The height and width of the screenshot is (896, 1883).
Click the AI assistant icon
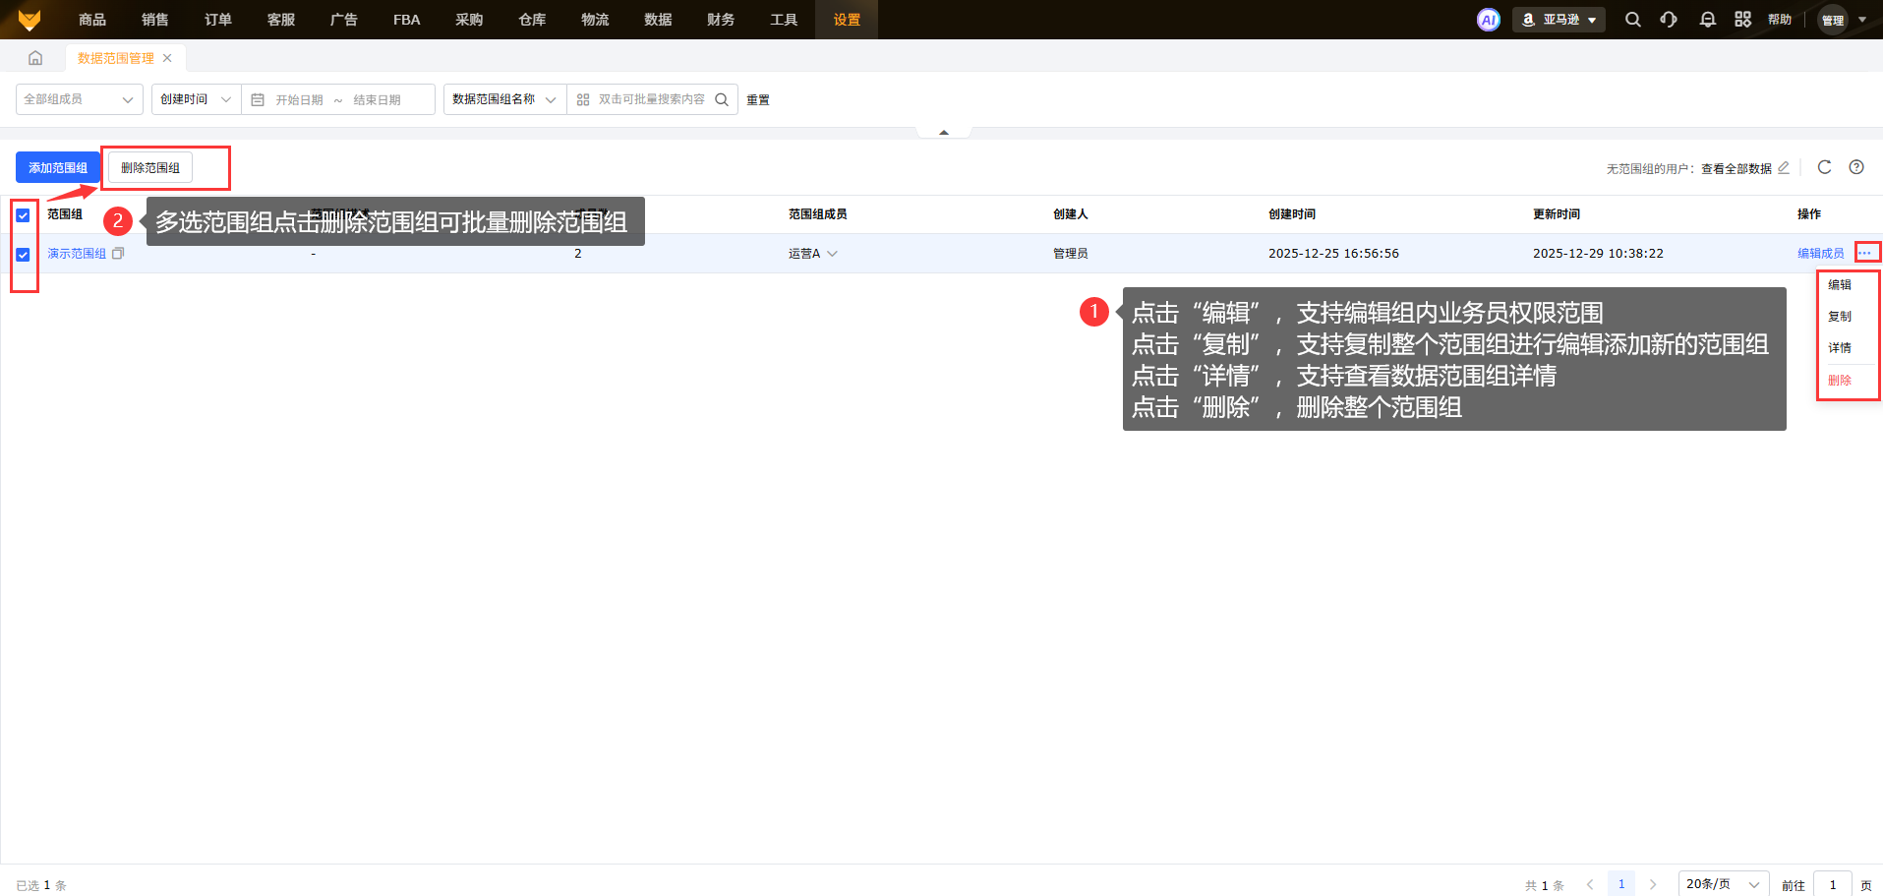[x=1488, y=20]
